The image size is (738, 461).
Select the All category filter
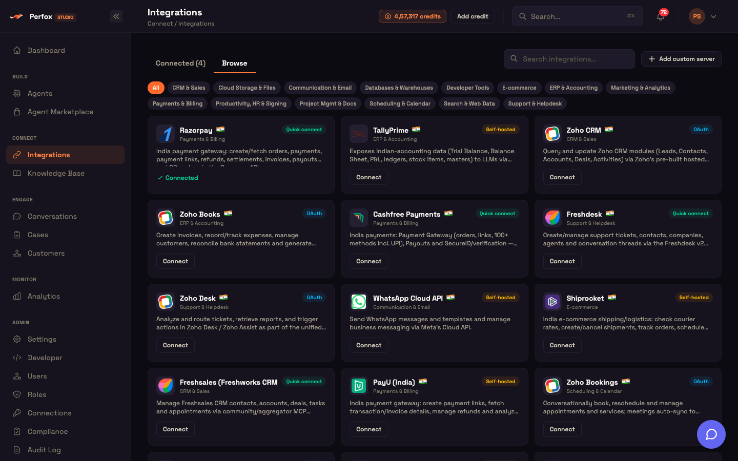(156, 88)
